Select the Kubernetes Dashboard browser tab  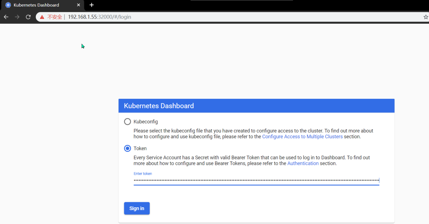coord(42,5)
